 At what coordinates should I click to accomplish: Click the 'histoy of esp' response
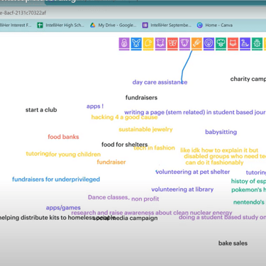(x=248, y=182)
